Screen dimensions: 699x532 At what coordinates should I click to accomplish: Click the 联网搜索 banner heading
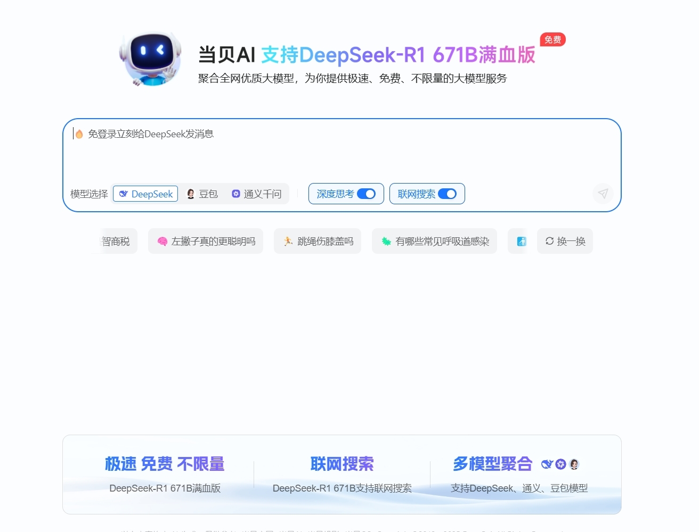[342, 464]
